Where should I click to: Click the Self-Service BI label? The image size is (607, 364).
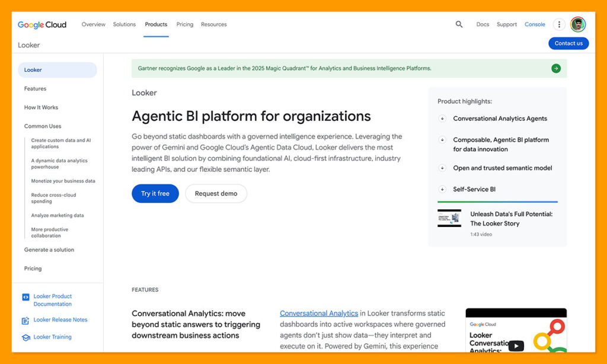click(474, 189)
